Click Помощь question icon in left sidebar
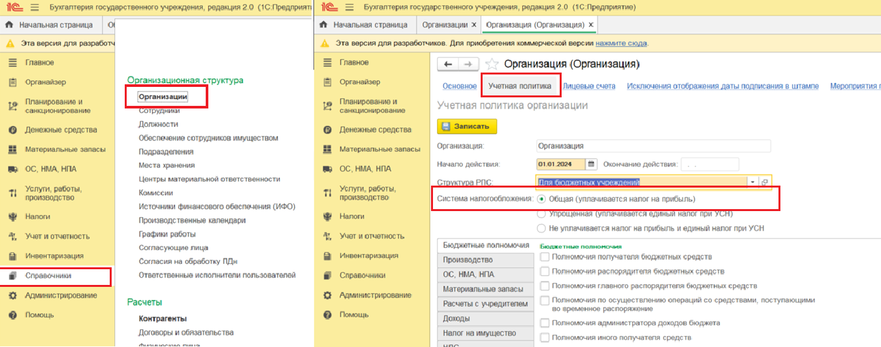Image resolution: width=881 pixels, height=347 pixels. (12, 315)
